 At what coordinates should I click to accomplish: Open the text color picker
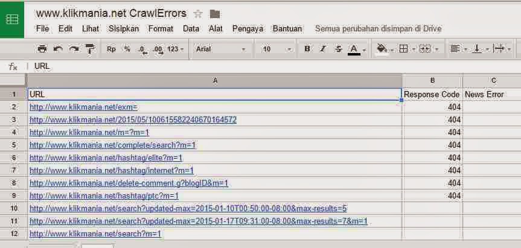click(x=357, y=49)
